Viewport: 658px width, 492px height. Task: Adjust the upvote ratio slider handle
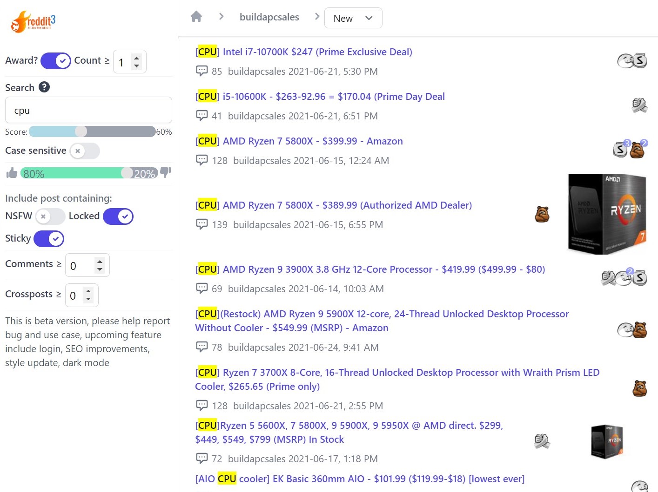coord(127,173)
